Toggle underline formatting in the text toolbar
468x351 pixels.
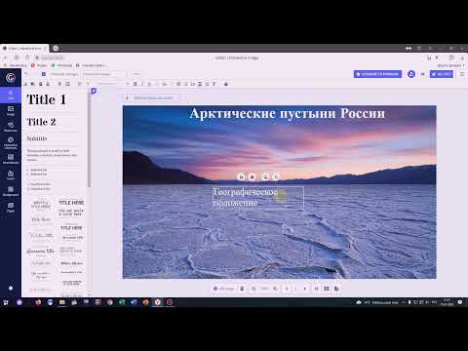149,84
